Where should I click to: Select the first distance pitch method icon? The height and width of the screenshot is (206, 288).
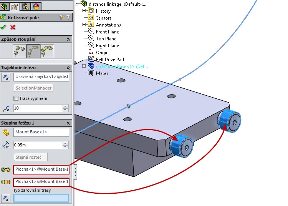(20, 51)
